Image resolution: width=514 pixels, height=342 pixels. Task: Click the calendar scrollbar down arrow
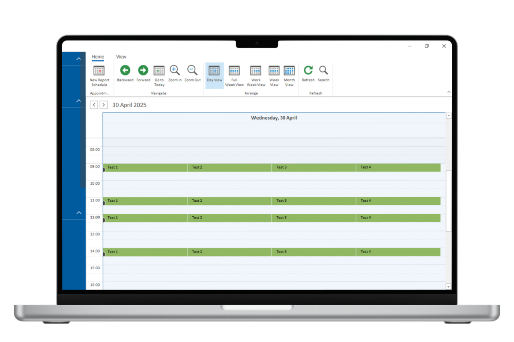(448, 286)
